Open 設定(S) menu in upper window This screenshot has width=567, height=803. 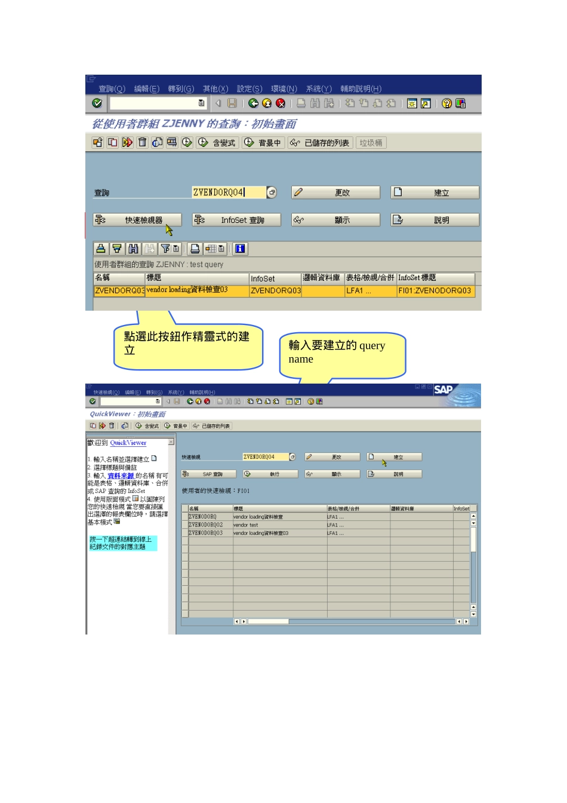[x=249, y=89]
